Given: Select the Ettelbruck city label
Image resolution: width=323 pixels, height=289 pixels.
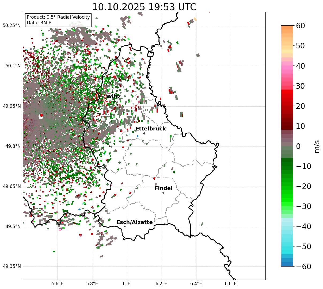Looking at the screenshot, I should click(x=151, y=129).
